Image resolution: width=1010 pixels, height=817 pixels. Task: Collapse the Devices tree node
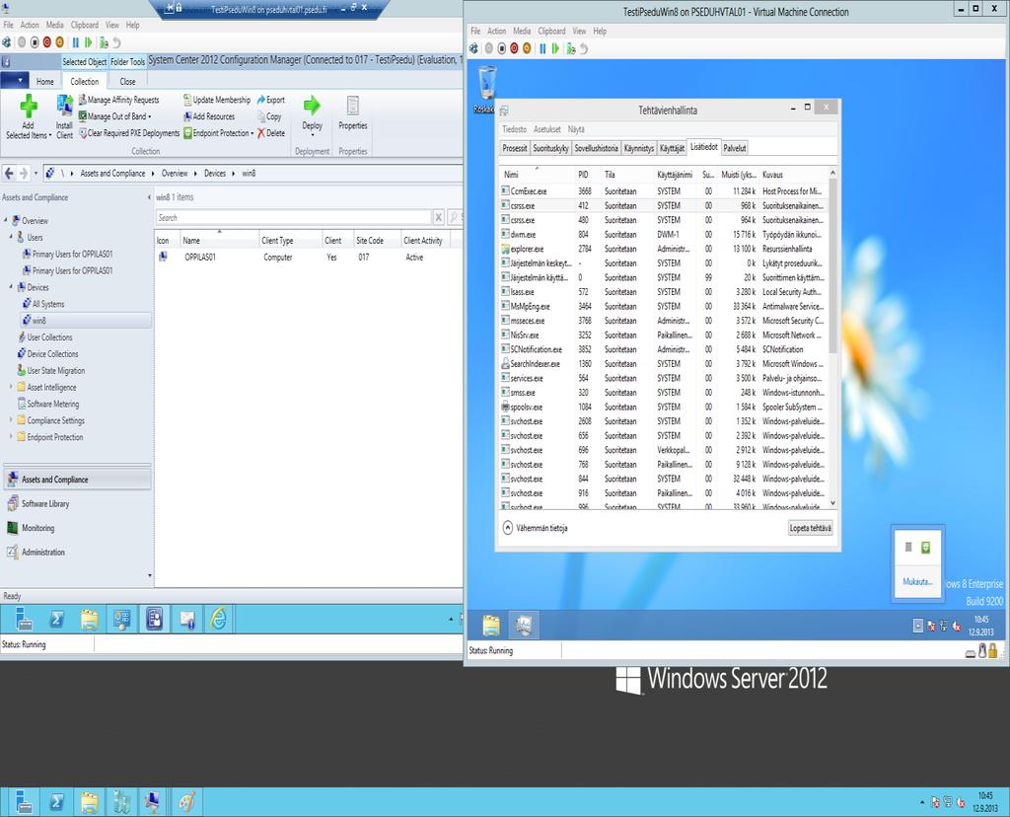pyautogui.click(x=11, y=287)
